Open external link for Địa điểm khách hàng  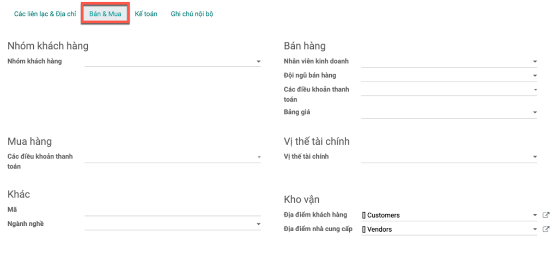[x=546, y=215]
